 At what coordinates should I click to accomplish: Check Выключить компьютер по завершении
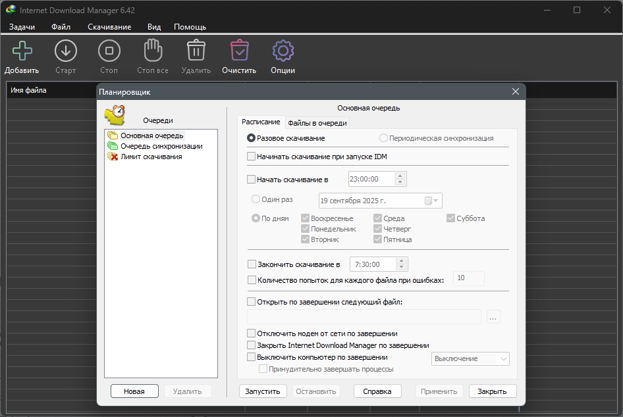click(251, 357)
